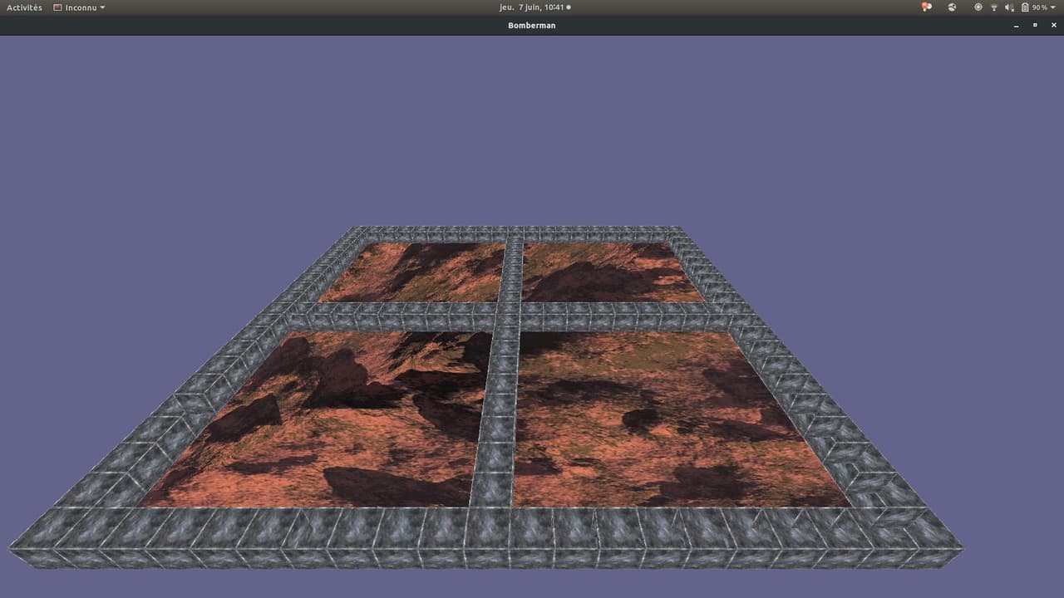Click the Bomberman window title
The width and height of the screenshot is (1064, 598).
pyautogui.click(x=532, y=26)
